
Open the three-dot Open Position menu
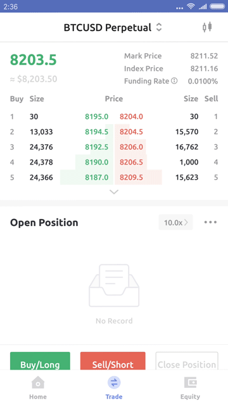coord(210,222)
